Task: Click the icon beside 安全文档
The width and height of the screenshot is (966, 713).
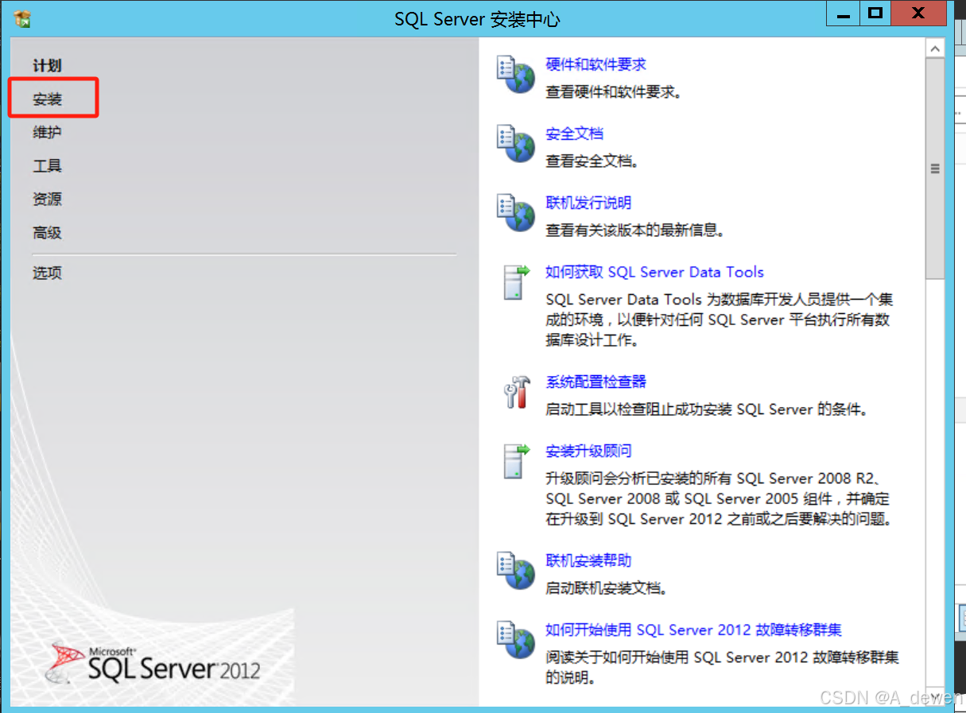Action: pyautogui.click(x=516, y=143)
